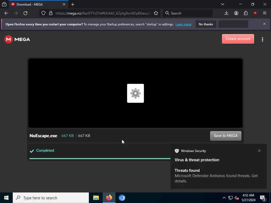Choose No thanks in startup notification
The image size is (271, 203).
[206, 24]
